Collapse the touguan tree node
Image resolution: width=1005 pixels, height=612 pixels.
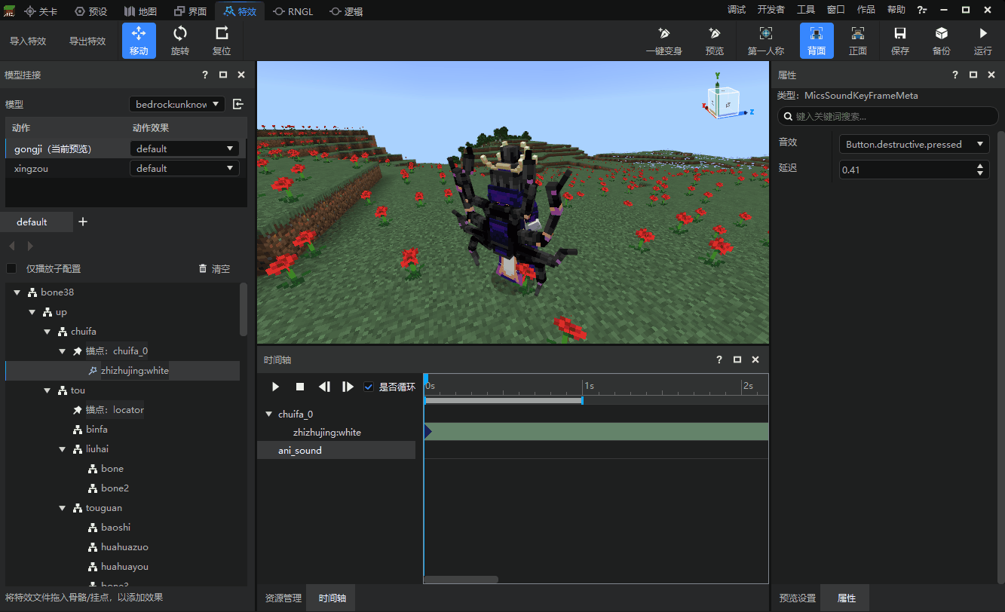tap(63, 508)
